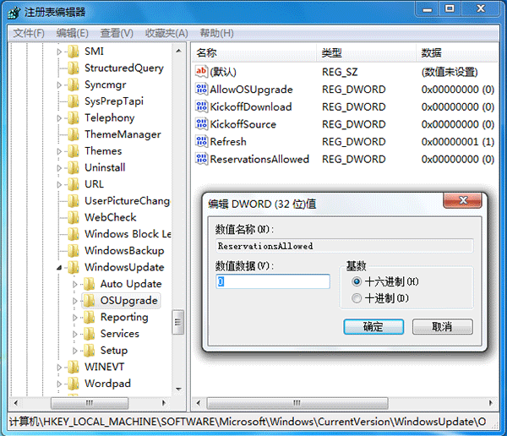The height and width of the screenshot is (436, 507).
Task: Click the (默认) string value icon
Action: [x=201, y=72]
